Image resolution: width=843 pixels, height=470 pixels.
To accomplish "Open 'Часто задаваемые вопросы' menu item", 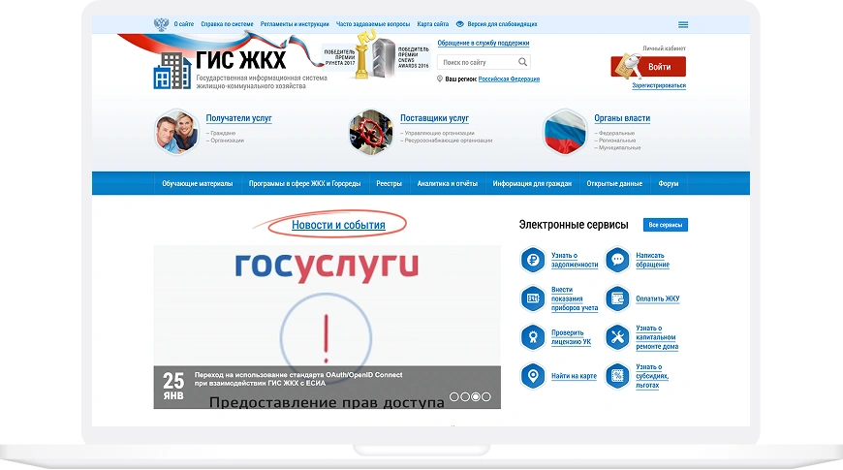I will pyautogui.click(x=373, y=24).
